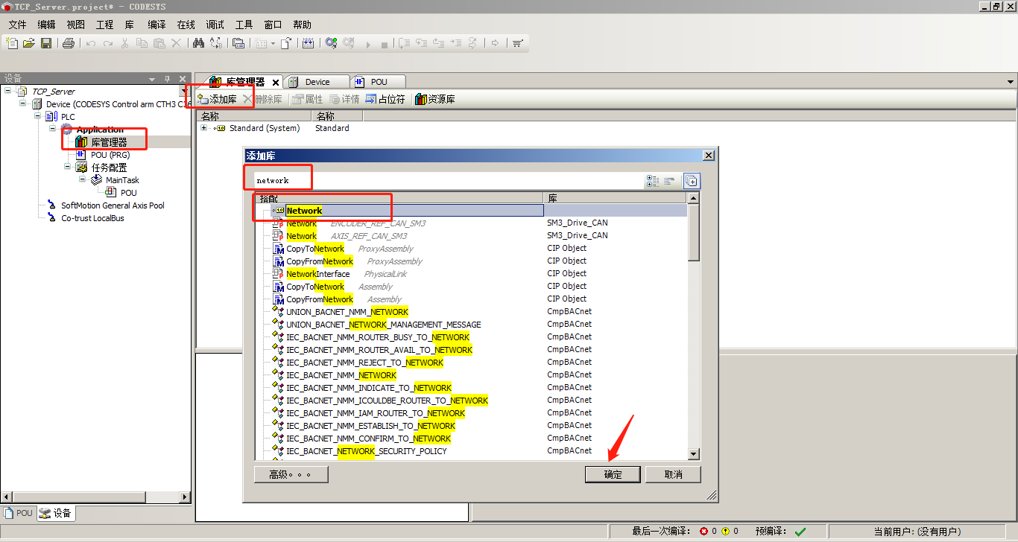Close the 库管理器 editor tab

click(275, 83)
